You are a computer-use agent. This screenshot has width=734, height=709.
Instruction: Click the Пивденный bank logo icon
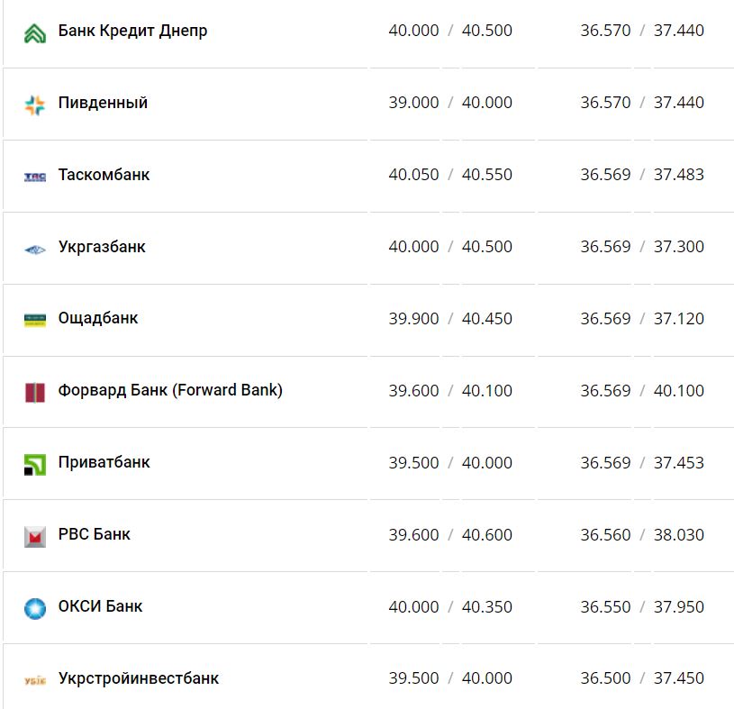click(x=34, y=105)
